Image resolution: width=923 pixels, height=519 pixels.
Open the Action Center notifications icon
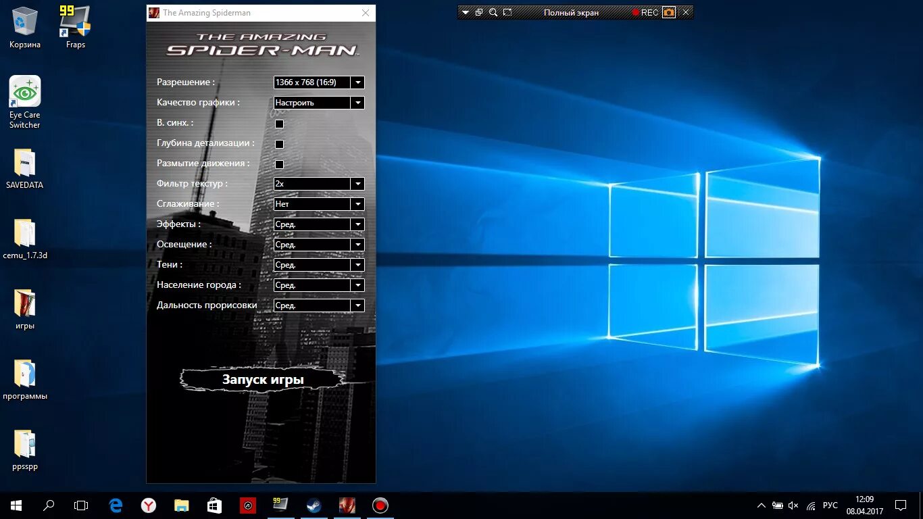(901, 505)
